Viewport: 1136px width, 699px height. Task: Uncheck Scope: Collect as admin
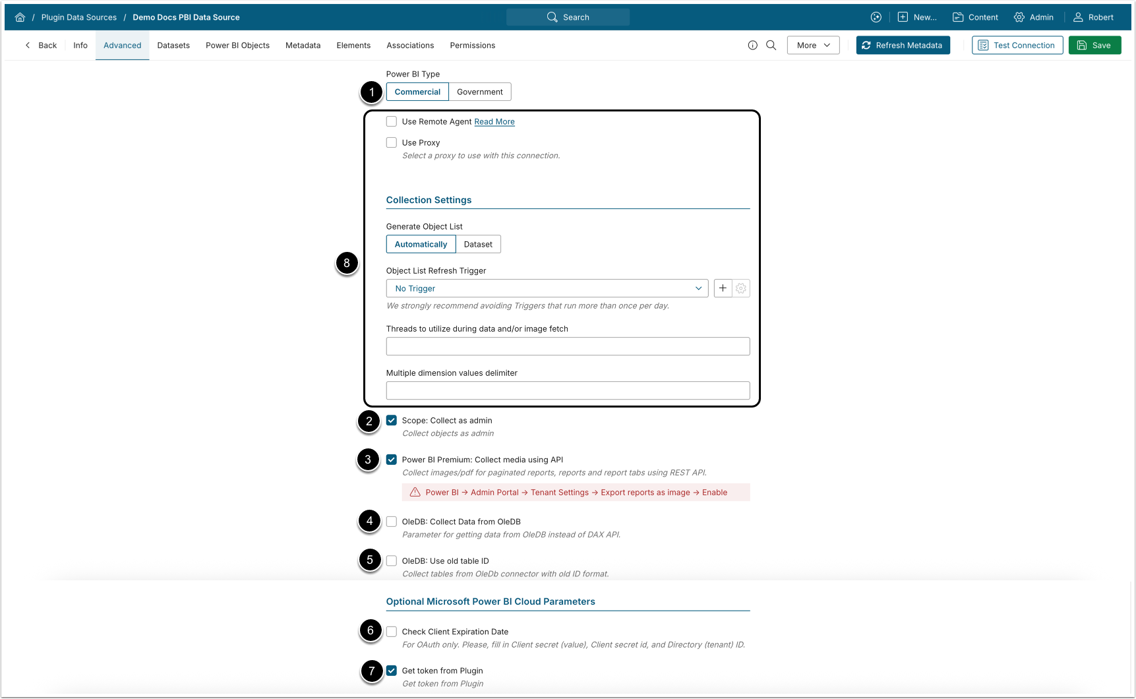[392, 420]
